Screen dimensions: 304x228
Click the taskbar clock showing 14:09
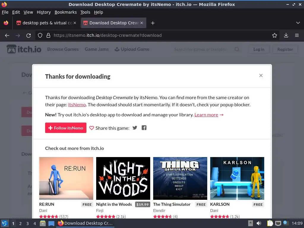[x=297, y=223]
